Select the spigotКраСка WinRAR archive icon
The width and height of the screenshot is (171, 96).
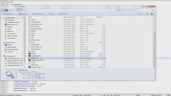[x=29, y=56]
